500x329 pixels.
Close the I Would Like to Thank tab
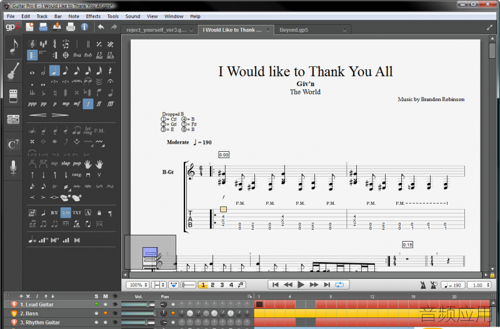[x=268, y=30]
